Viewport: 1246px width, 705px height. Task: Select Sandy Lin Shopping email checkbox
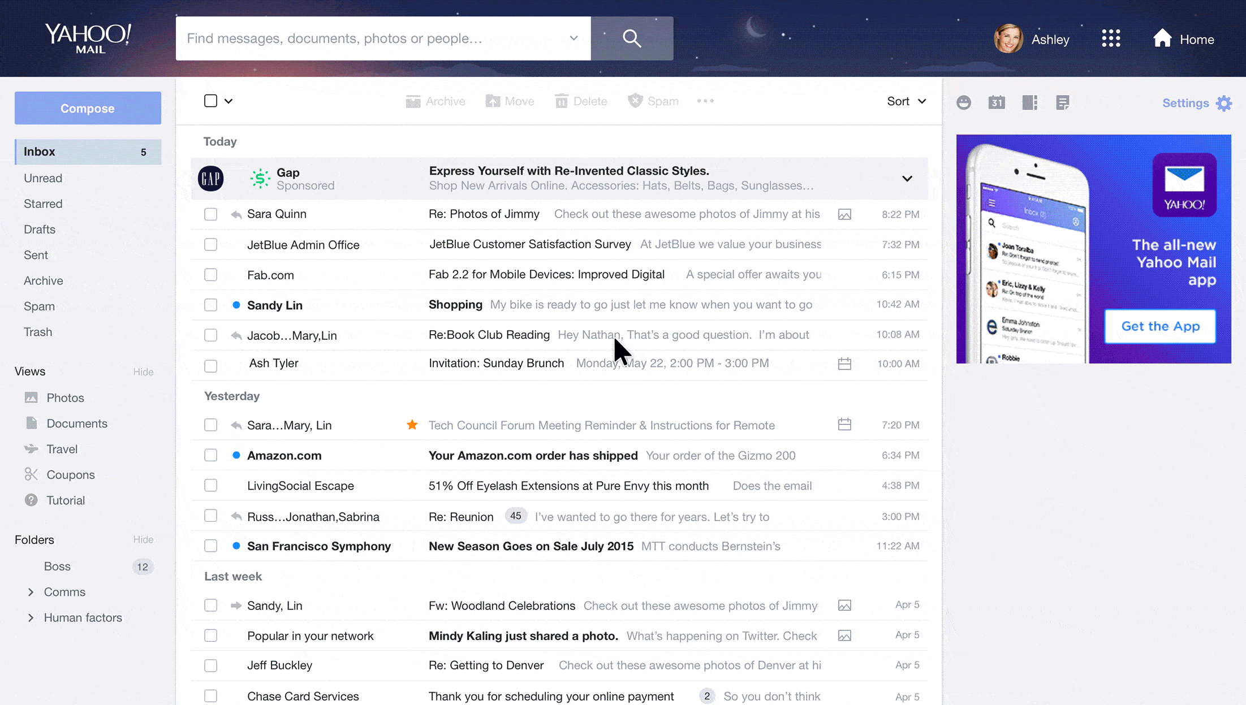(210, 305)
